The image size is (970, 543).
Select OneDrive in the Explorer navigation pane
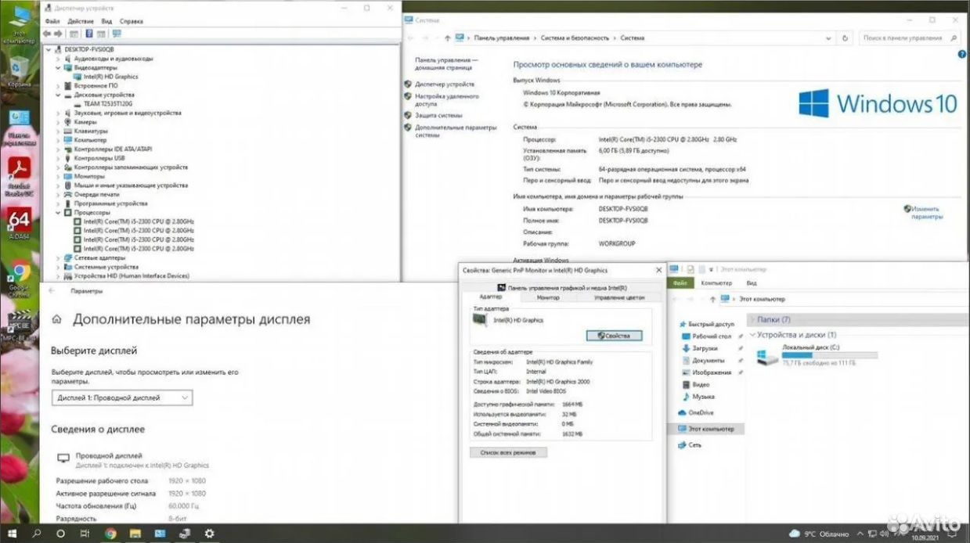coord(701,412)
